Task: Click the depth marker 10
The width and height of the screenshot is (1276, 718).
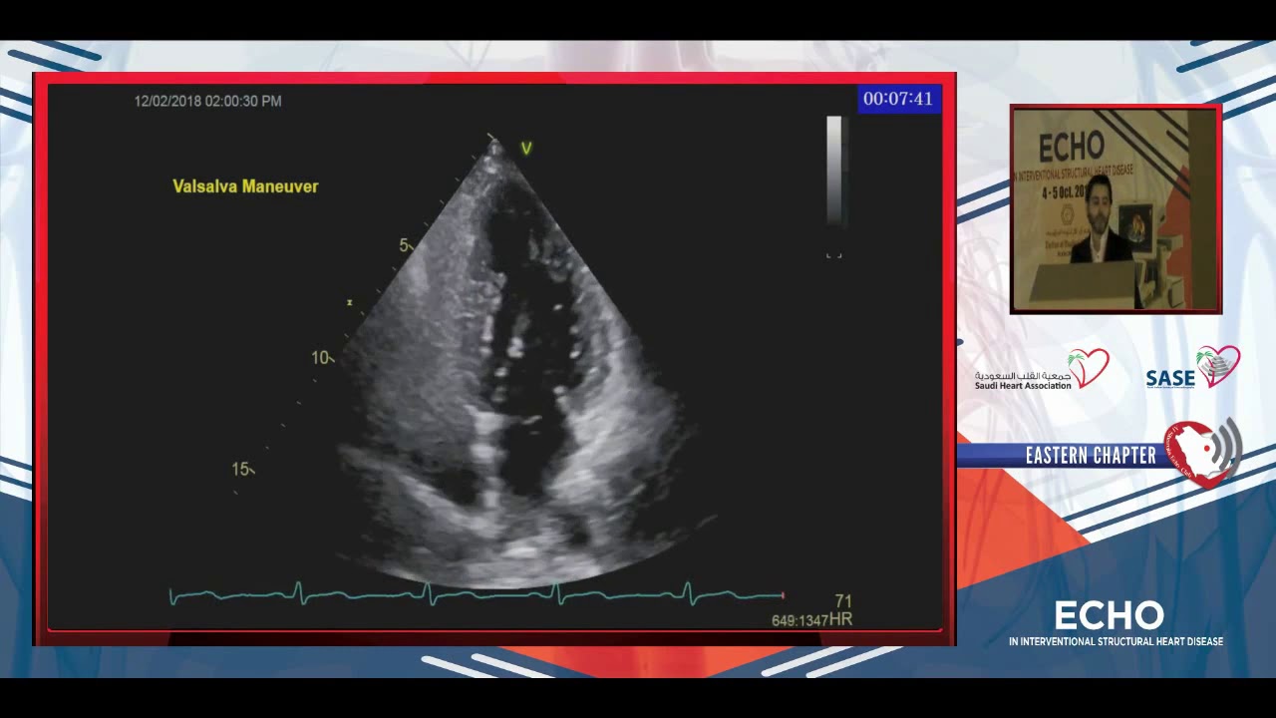Action: pyautogui.click(x=320, y=357)
